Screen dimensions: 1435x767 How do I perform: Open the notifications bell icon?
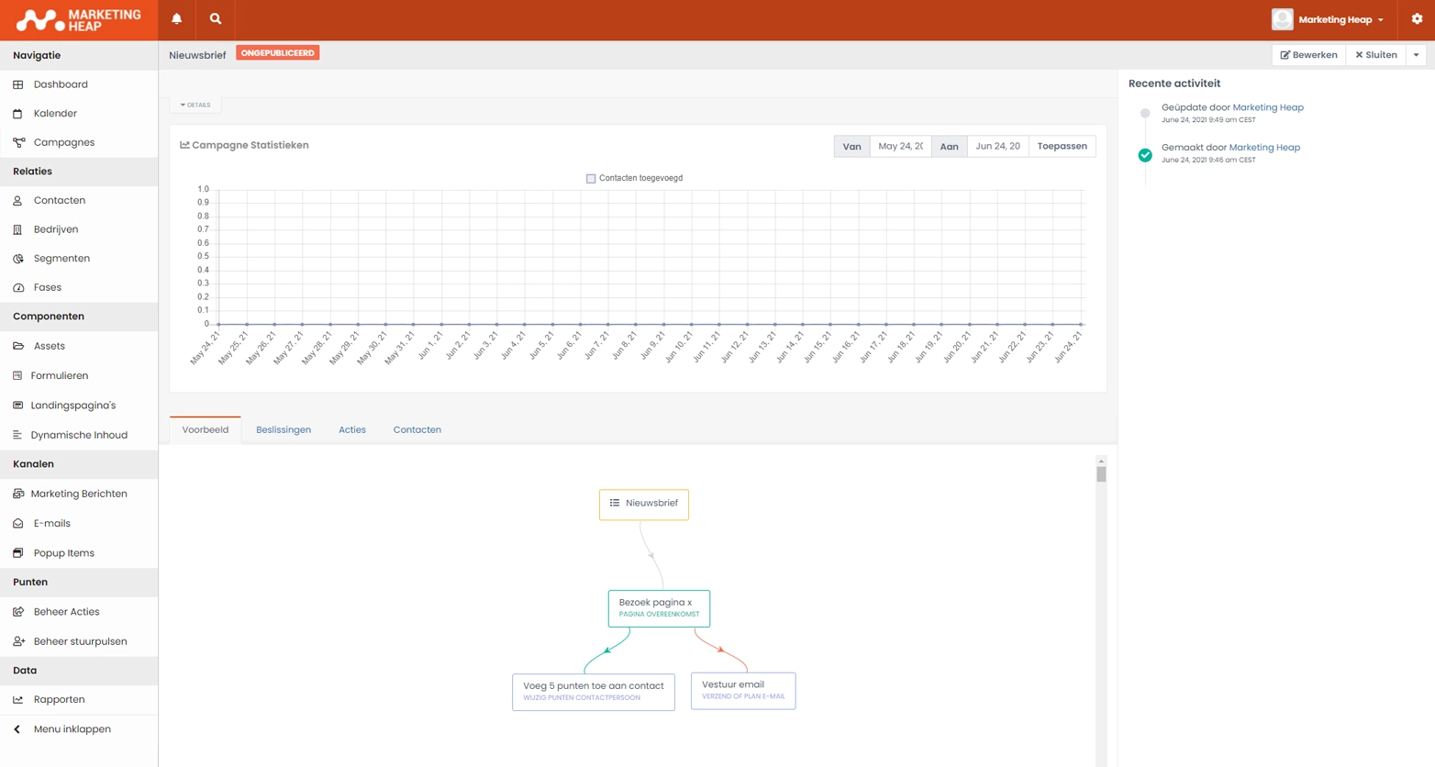point(177,19)
